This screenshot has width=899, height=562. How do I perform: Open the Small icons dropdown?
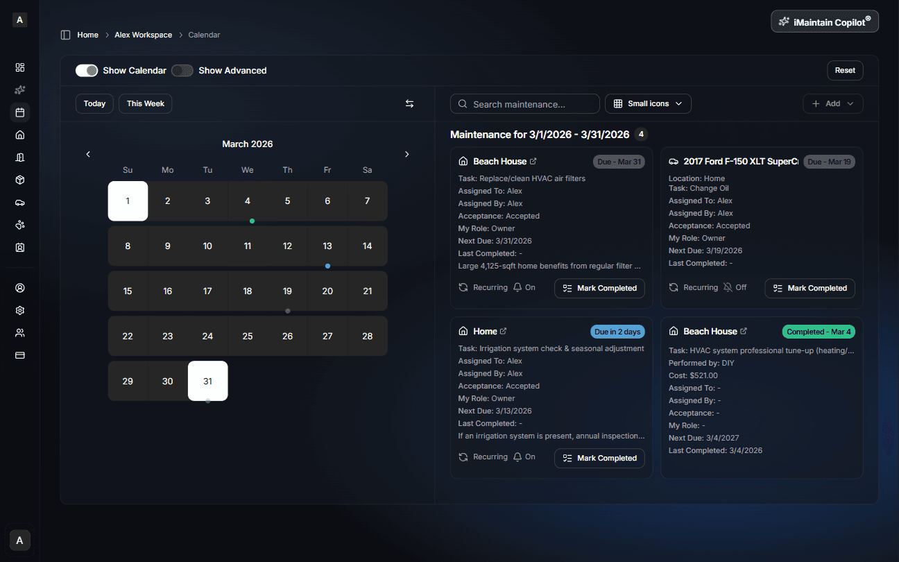[x=647, y=103]
